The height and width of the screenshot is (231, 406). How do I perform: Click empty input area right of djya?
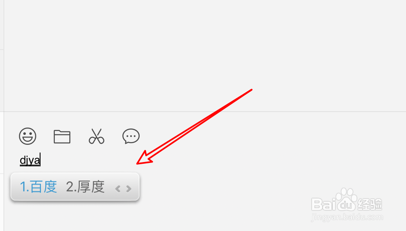(207, 160)
